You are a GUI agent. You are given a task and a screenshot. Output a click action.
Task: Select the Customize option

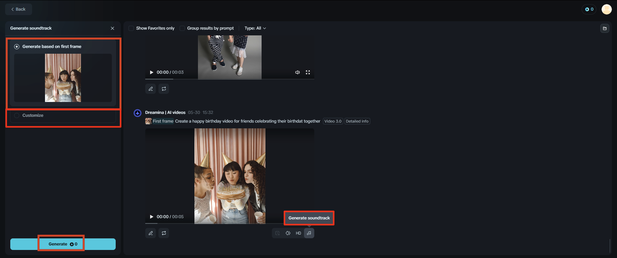[17, 115]
